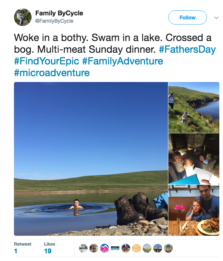This screenshot has height=261, width=223.
Task: View the photo of two children indoors
Action: (194, 159)
